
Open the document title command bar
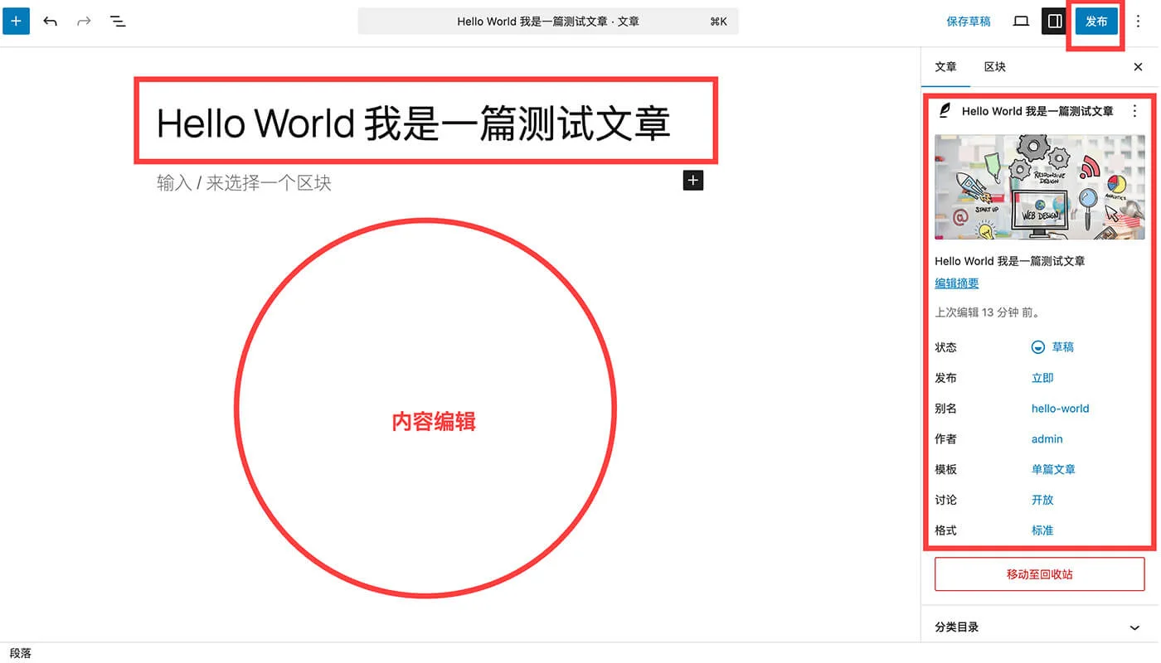547,21
